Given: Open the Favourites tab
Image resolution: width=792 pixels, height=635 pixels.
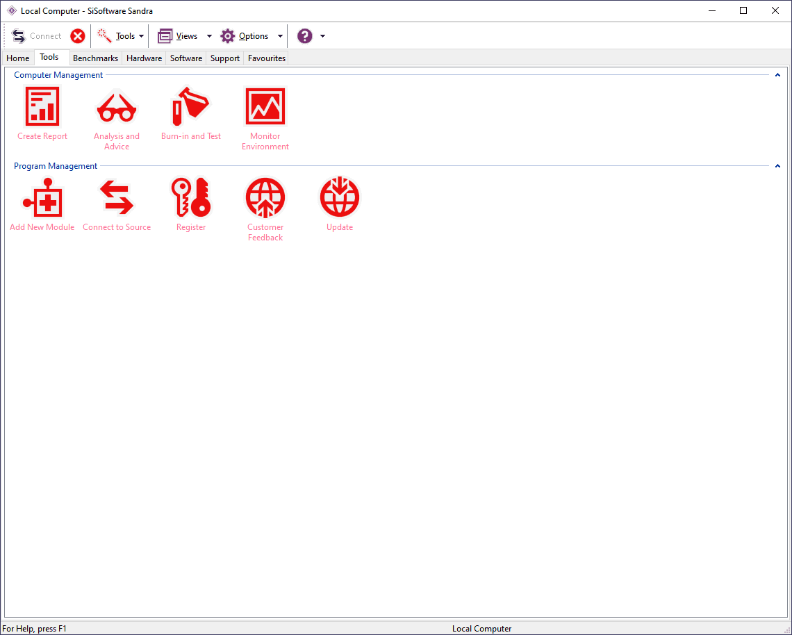Looking at the screenshot, I should point(267,58).
